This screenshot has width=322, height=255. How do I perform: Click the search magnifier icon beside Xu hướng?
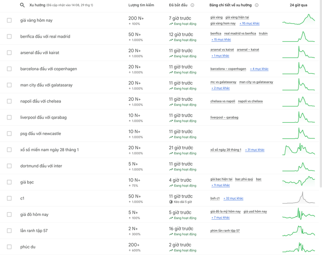pos(22,5)
